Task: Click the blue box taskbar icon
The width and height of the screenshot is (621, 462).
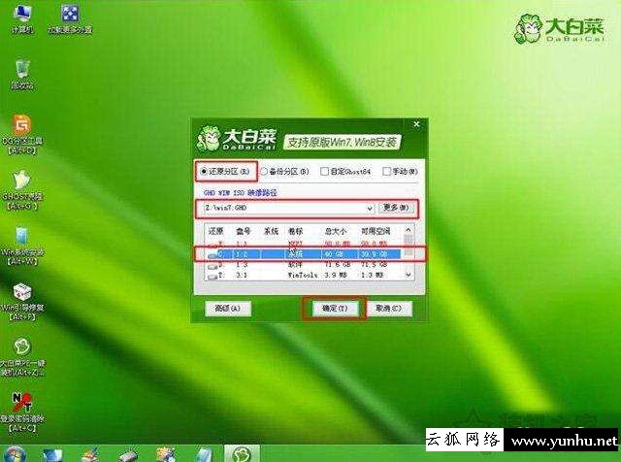Action: pyautogui.click(x=205, y=454)
